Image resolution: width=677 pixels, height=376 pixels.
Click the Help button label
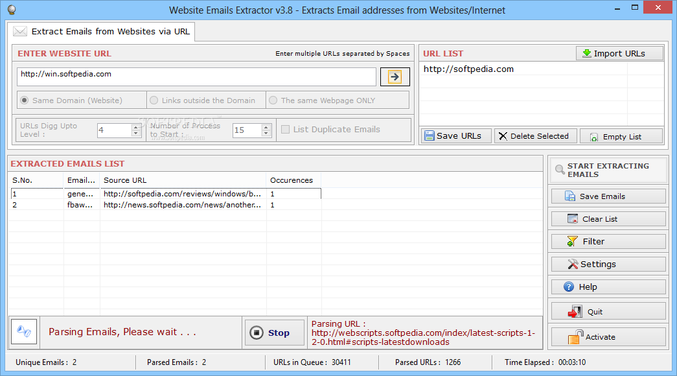point(588,287)
